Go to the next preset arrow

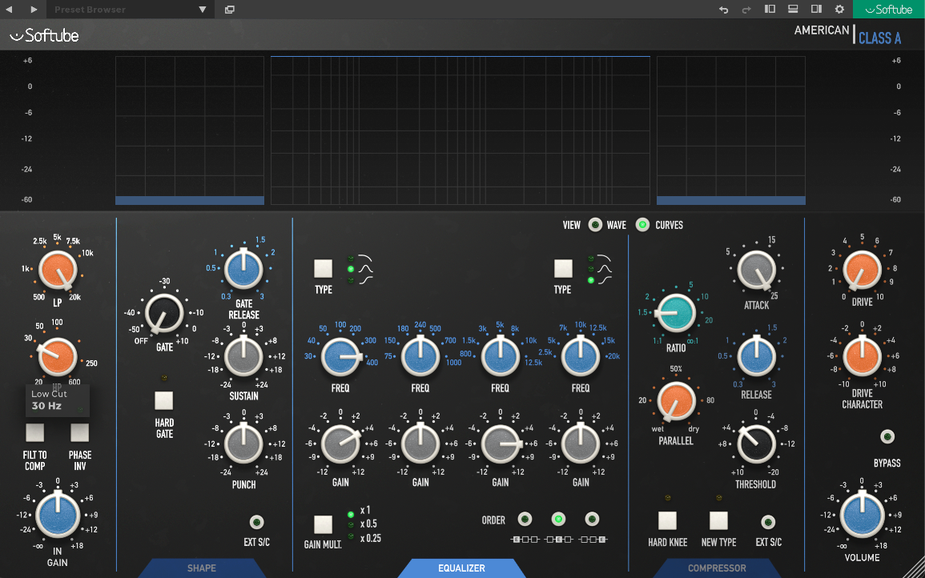click(x=34, y=10)
